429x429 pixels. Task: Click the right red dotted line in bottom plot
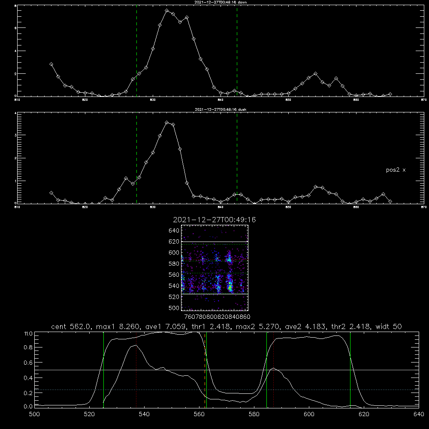(x=273, y=370)
